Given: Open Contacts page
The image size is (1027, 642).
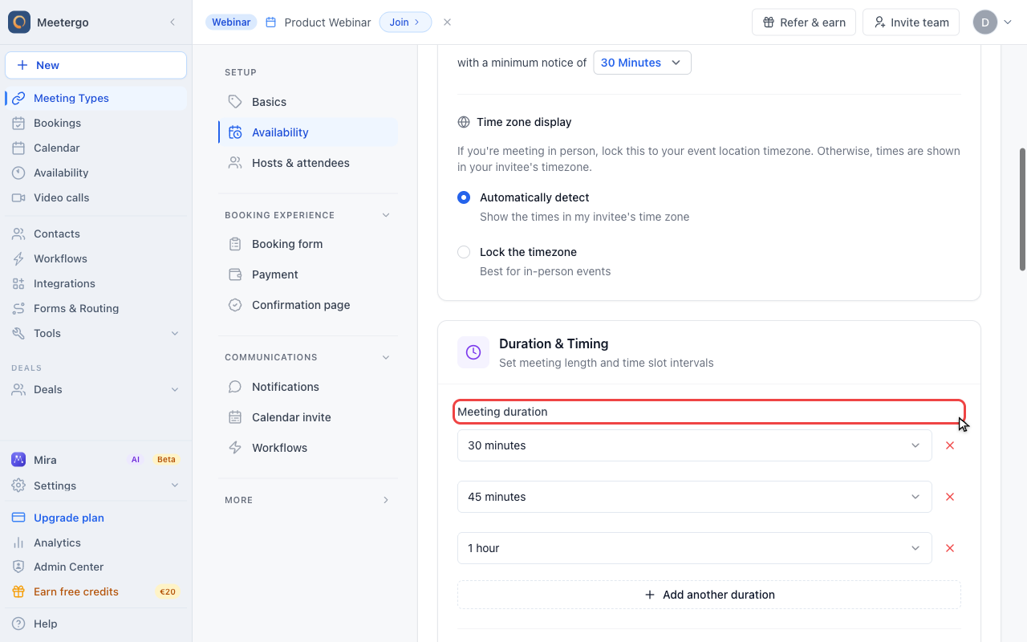Looking at the screenshot, I should pyautogui.click(x=95, y=234).
